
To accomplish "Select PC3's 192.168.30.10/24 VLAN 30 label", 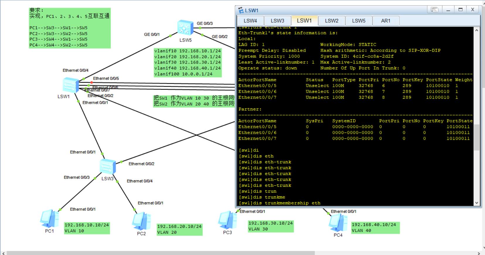I will 271,226.
